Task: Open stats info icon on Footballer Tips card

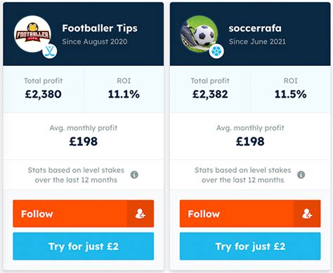Action: coord(134,175)
